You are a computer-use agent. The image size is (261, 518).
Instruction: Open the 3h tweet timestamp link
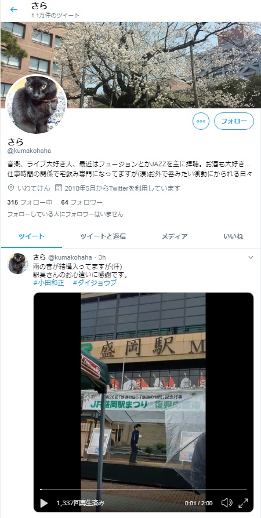(102, 257)
